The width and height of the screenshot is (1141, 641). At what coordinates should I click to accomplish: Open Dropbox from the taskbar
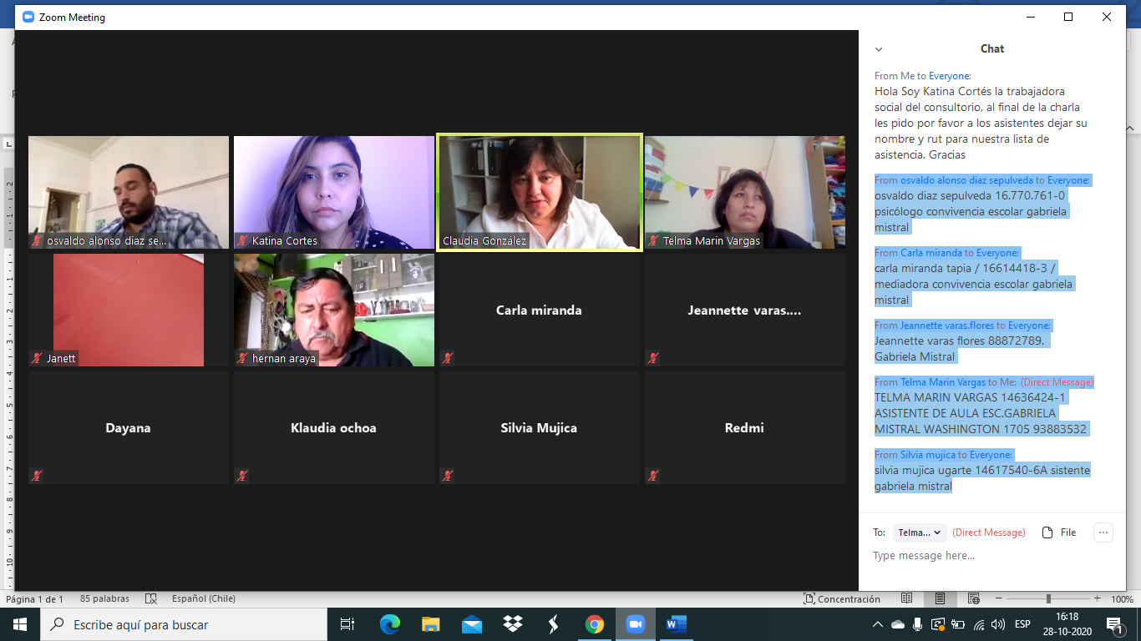click(512, 624)
